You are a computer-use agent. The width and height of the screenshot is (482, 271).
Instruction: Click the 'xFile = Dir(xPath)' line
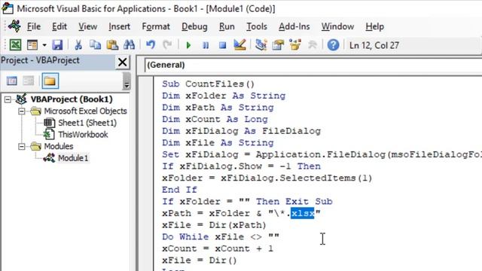pos(214,225)
